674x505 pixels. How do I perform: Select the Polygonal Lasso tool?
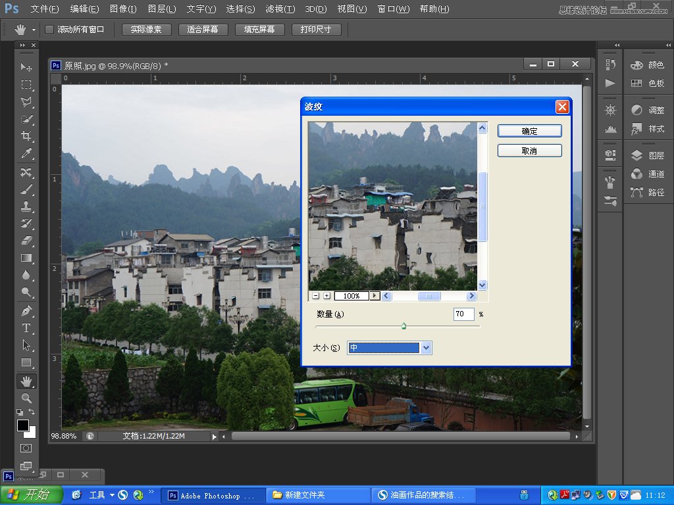[x=26, y=102]
